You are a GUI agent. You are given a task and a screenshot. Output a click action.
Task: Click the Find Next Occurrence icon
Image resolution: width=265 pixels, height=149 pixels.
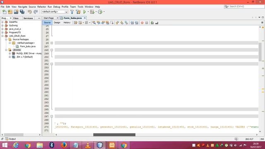click(103, 23)
